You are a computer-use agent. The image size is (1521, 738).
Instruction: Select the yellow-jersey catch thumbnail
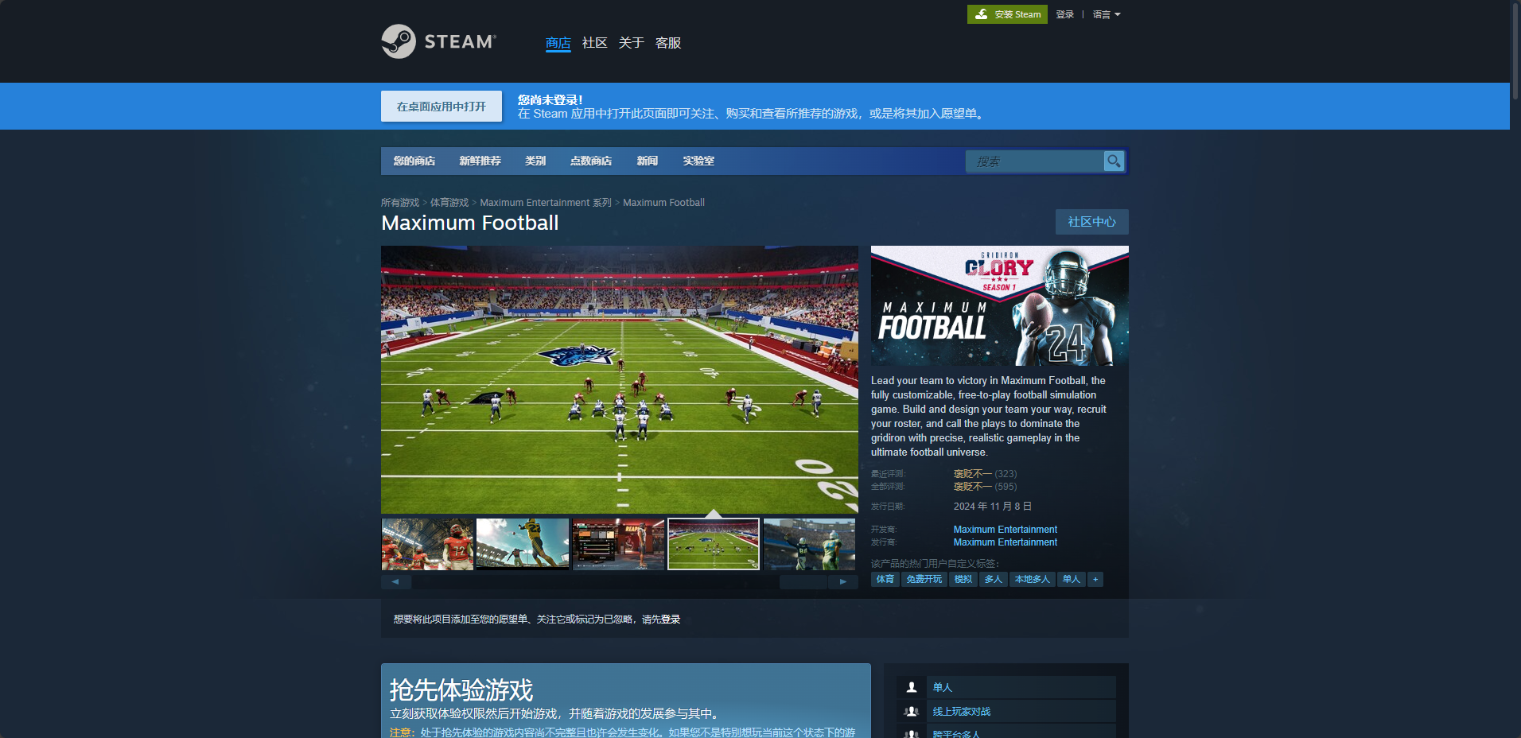pyautogui.click(x=523, y=544)
